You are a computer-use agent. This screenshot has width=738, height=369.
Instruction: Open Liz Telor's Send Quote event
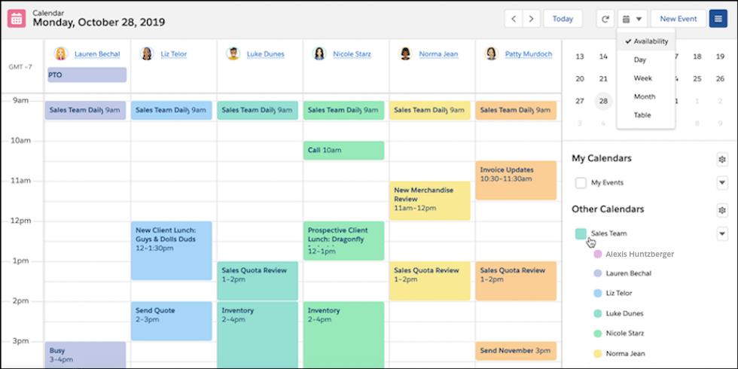coord(172,321)
